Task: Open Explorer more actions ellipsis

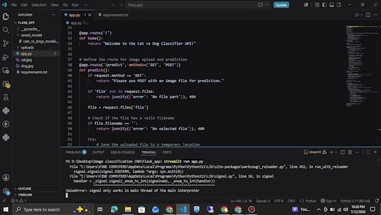Action: coord(53,15)
